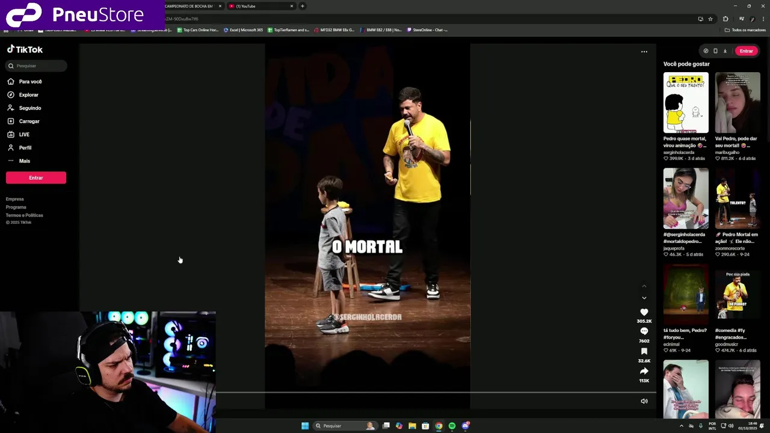The image size is (770, 433).
Task: Click the zoomnorecorte author name
Action: (x=730, y=248)
